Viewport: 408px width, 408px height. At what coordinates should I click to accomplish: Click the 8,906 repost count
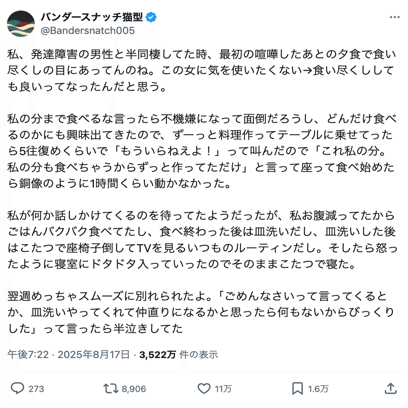point(134,389)
